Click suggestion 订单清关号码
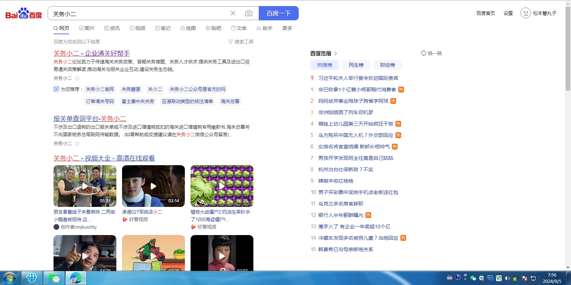This screenshot has height=285, width=571. [100, 101]
